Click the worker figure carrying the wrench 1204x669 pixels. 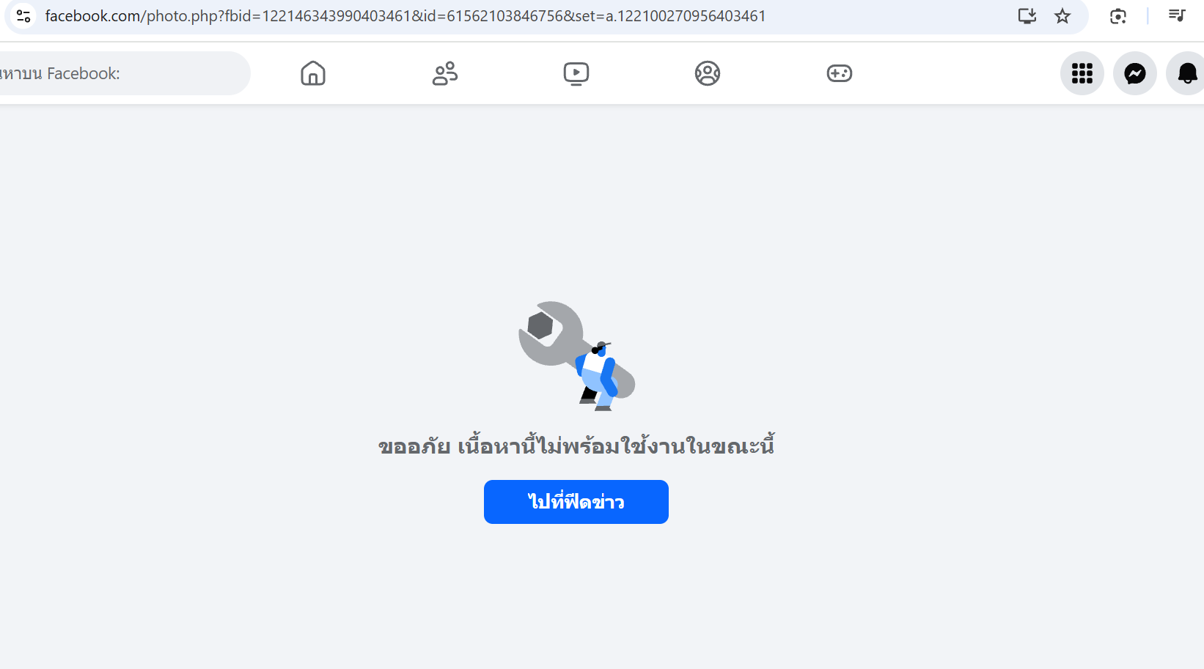click(599, 375)
